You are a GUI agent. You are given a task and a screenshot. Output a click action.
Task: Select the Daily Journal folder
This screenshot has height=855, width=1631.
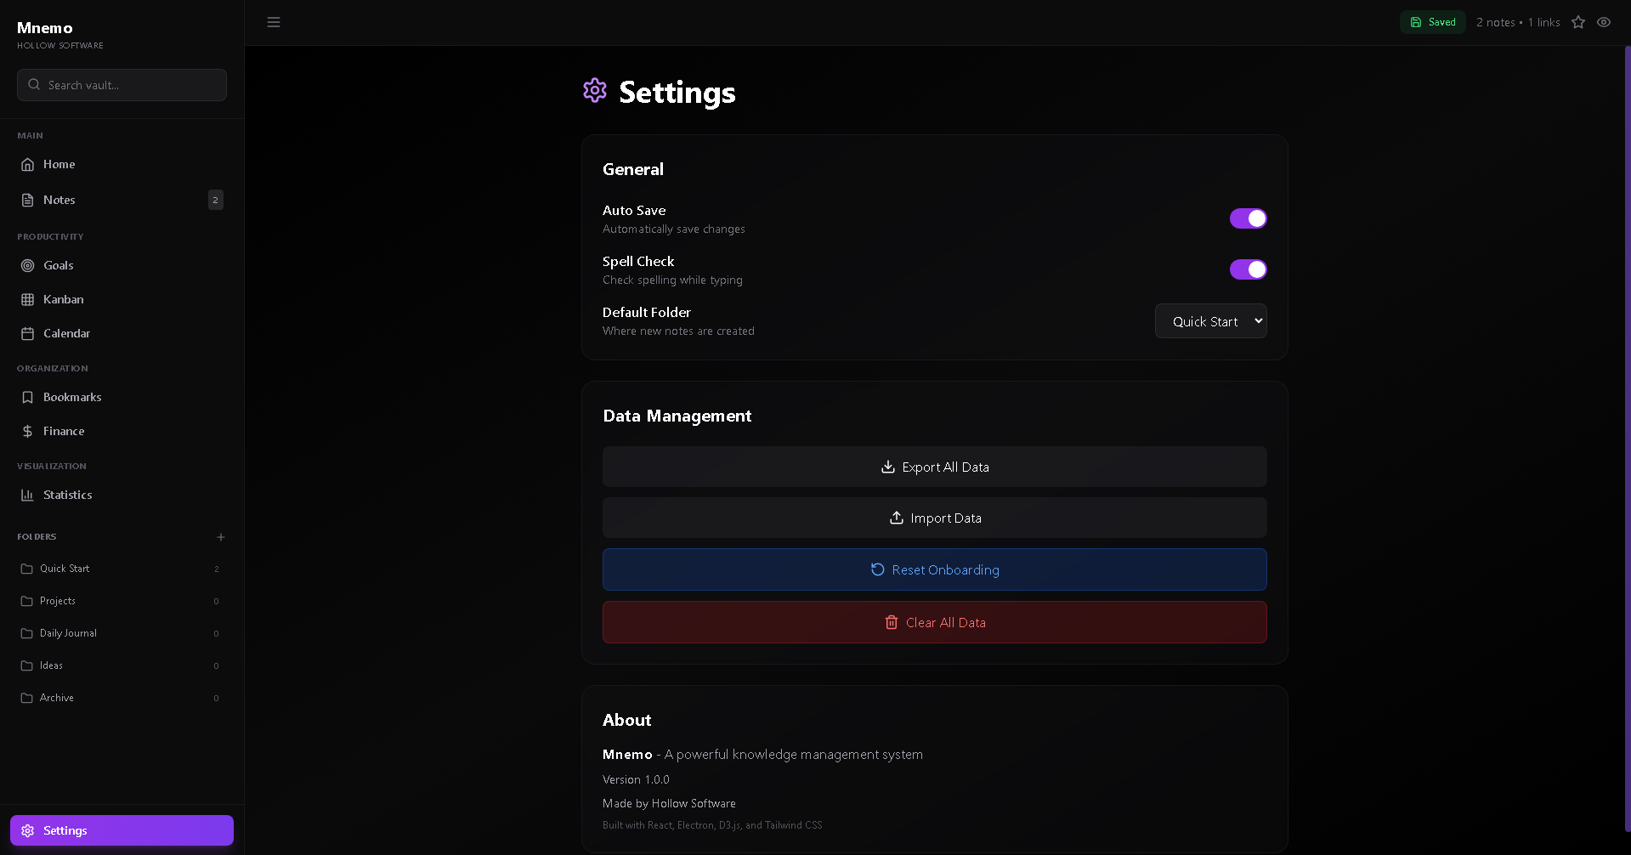[x=68, y=633]
